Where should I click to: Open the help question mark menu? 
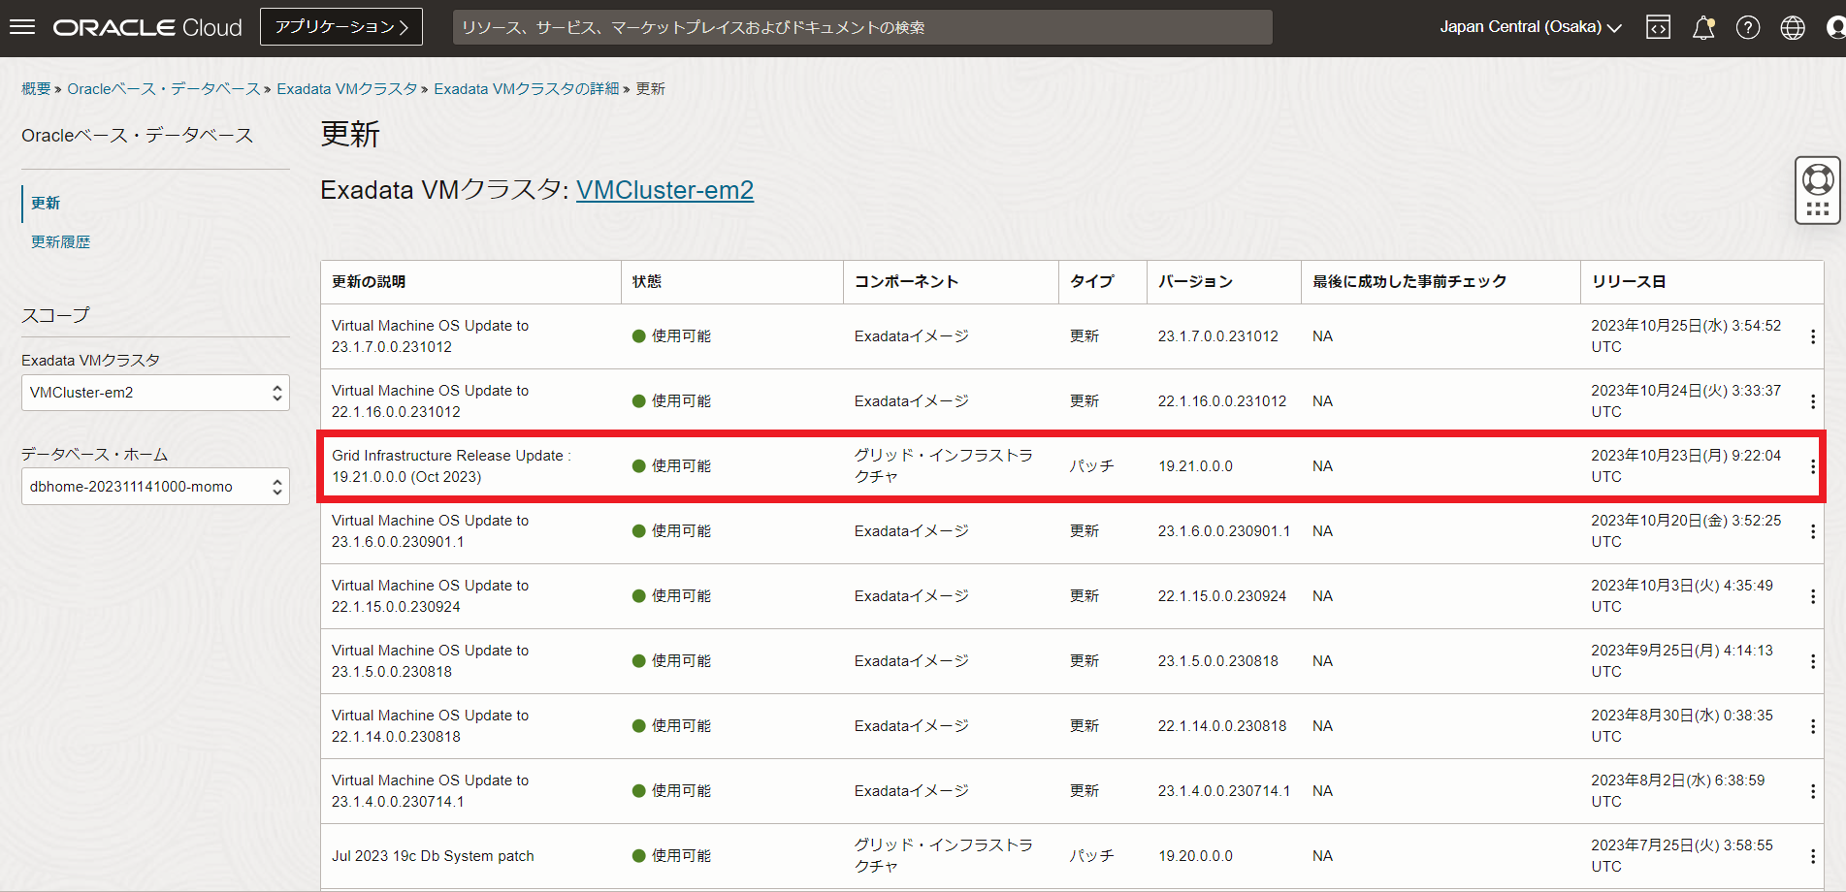tap(1747, 28)
